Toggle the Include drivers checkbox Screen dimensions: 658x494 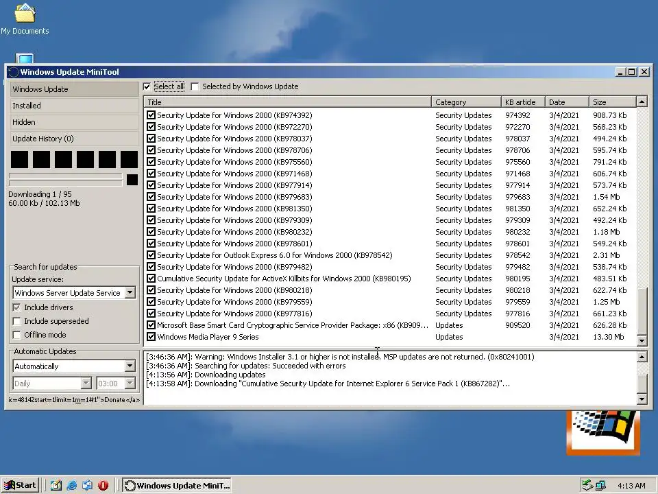pyautogui.click(x=16, y=307)
